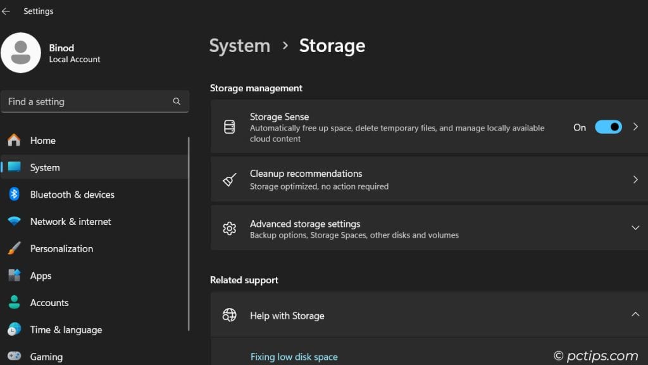Screen dimensions: 648x365
Task: Open Bluetooth & devices settings
Action: pos(95,194)
